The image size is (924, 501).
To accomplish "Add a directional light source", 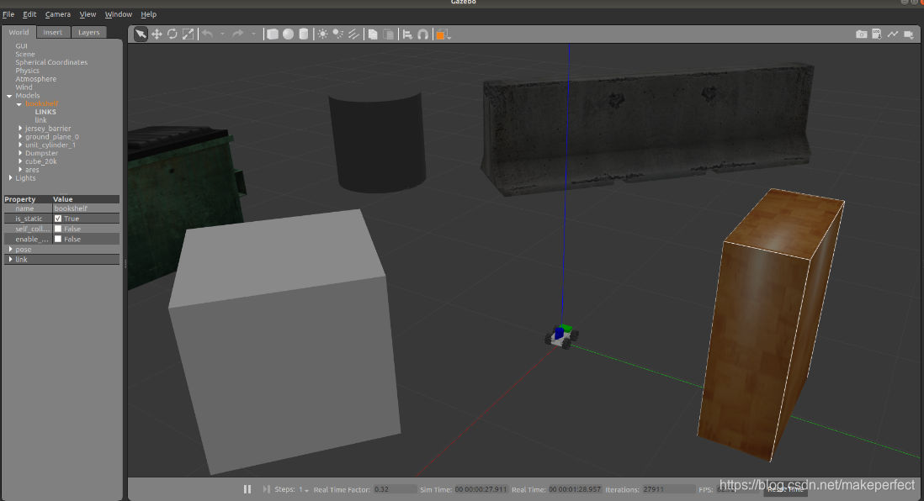I will 353,34.
